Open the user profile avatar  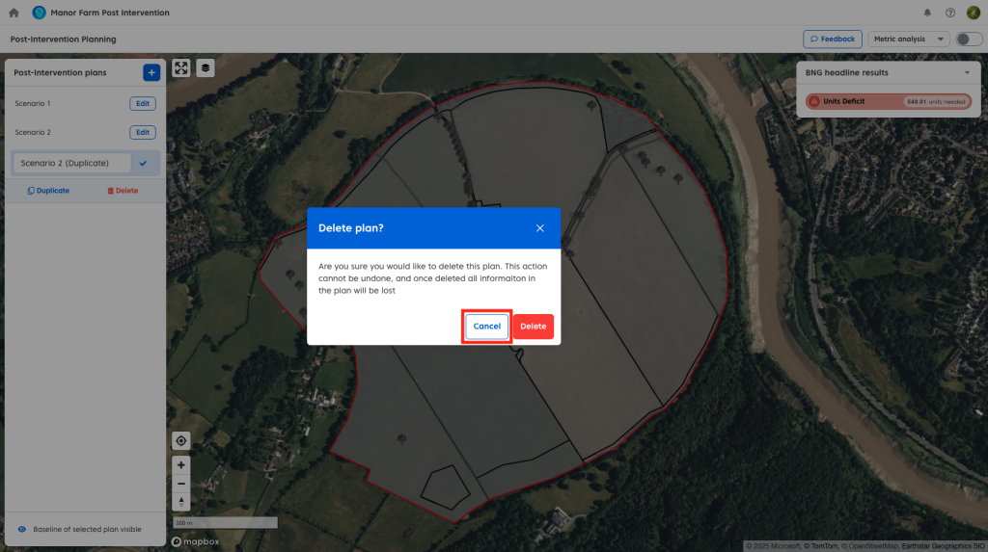973,13
